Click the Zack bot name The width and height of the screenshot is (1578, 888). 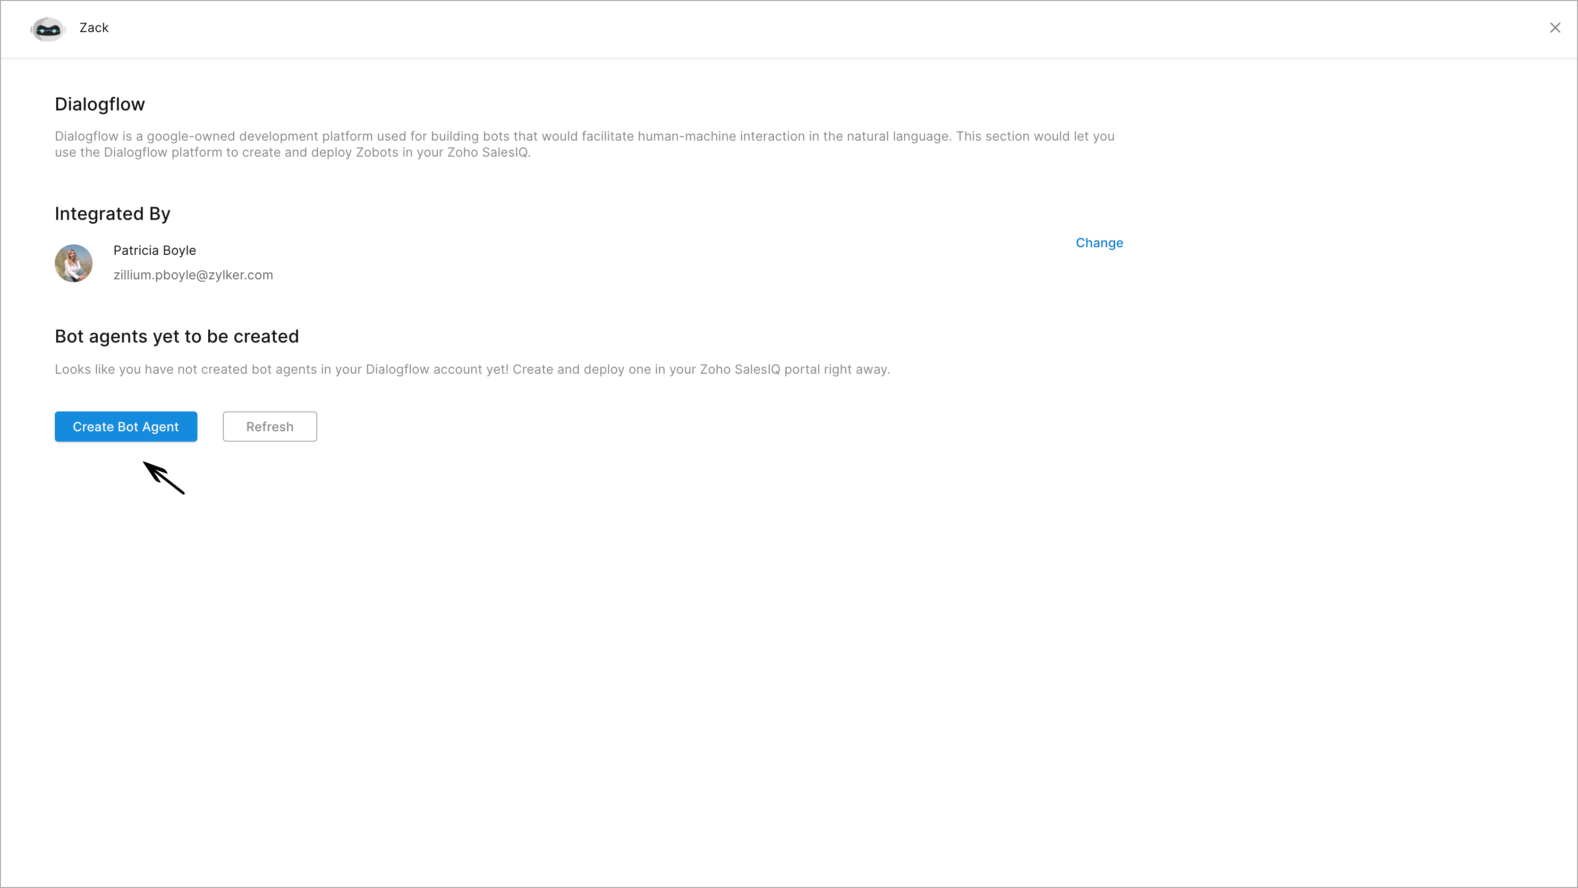point(93,28)
